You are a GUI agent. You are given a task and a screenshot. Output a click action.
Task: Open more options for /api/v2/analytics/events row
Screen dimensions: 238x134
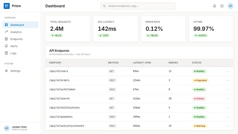(x=228, y=126)
